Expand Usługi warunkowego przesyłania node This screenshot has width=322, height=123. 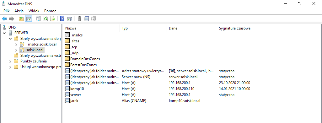[10, 67]
